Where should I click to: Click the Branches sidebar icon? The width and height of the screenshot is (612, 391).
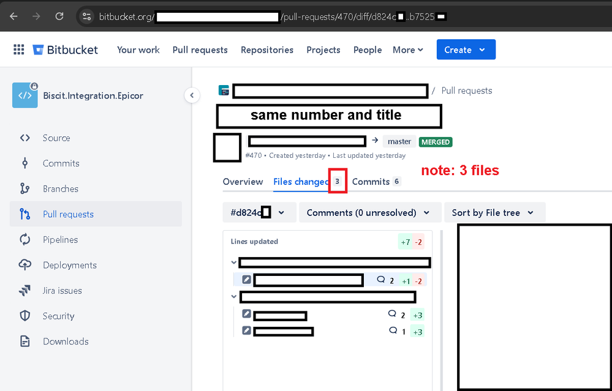(x=25, y=188)
